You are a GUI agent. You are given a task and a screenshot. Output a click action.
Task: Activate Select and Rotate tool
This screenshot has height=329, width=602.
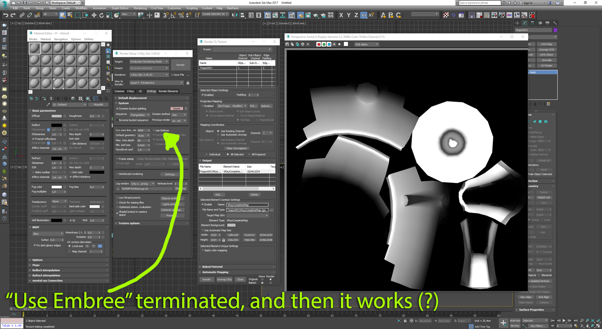[x=101, y=15]
